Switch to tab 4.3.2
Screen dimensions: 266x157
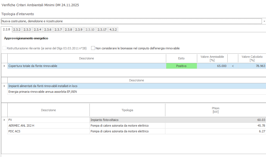click(x=113, y=30)
